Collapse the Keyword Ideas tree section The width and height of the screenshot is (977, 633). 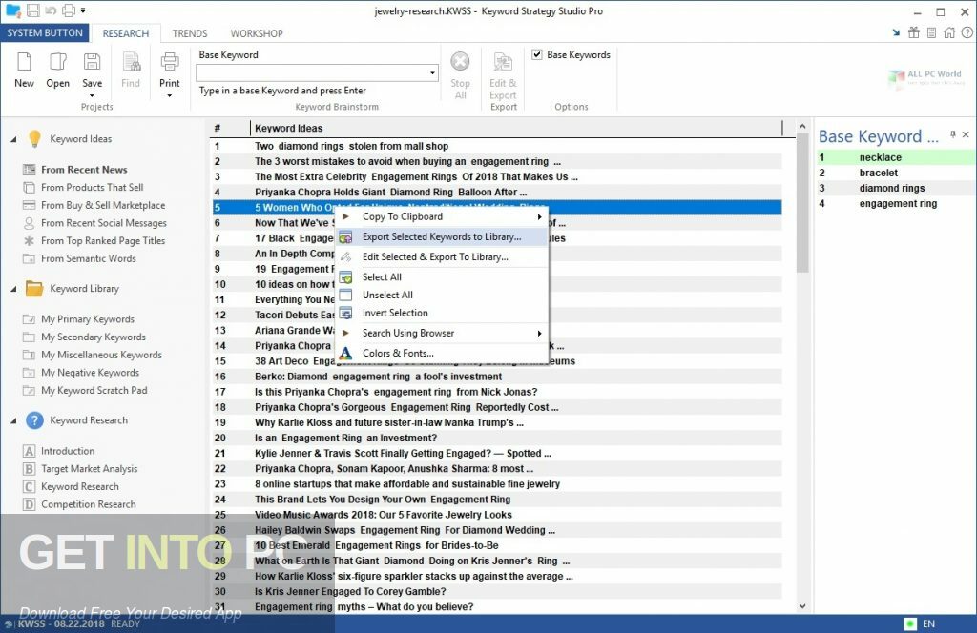coord(13,139)
